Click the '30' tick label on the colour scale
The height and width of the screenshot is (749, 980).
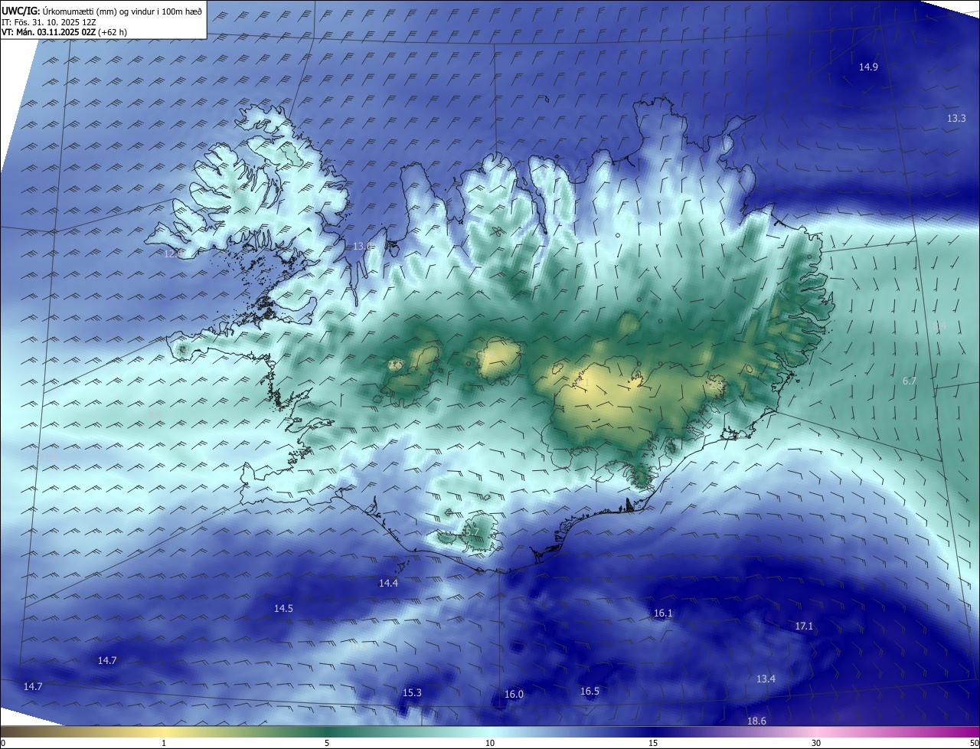816,743
